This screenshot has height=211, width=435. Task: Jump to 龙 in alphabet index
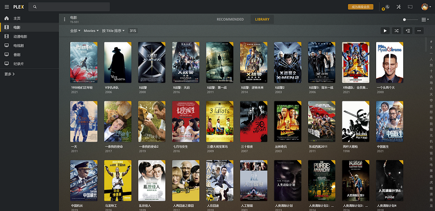tap(431, 206)
